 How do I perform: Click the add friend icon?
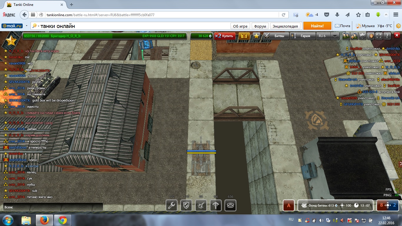tap(354, 36)
